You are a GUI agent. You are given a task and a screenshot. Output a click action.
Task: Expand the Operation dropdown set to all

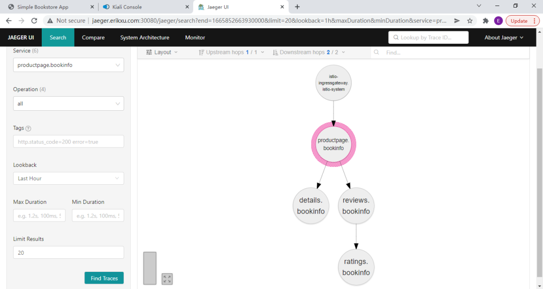(68, 103)
